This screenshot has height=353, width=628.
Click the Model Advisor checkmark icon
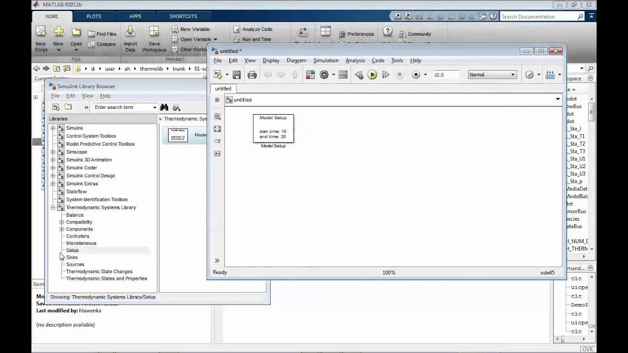click(529, 75)
